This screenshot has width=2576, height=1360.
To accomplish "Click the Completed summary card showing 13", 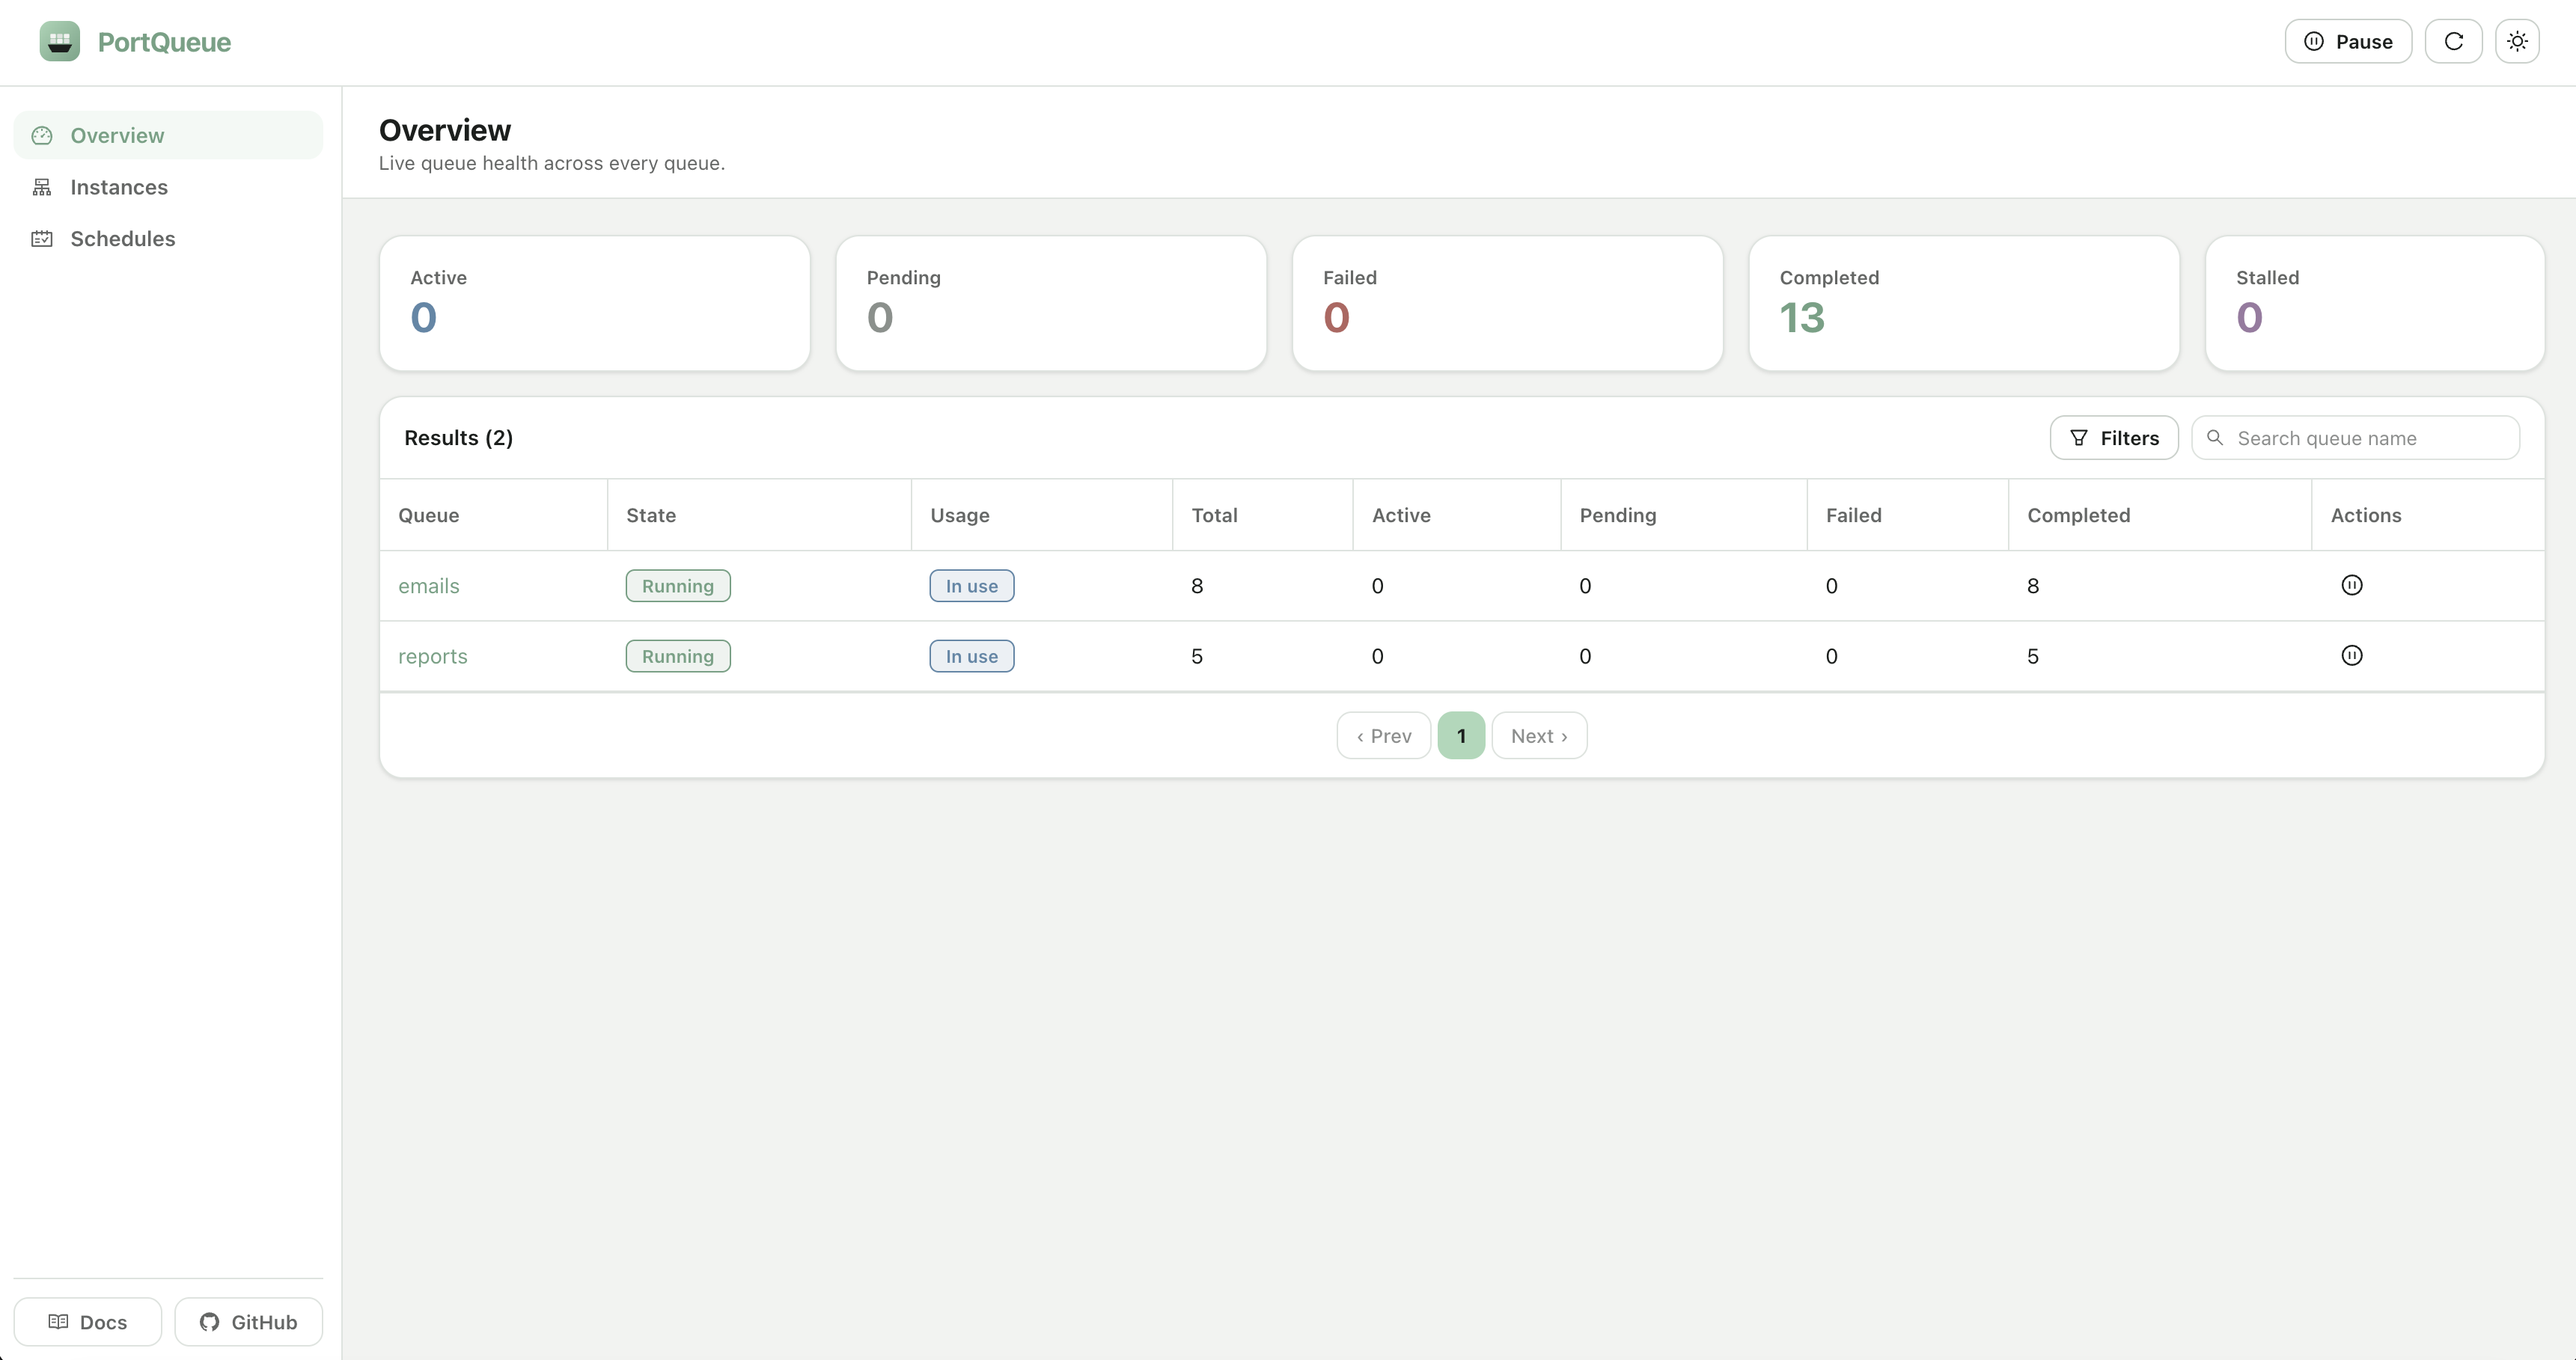I will tap(1964, 304).
